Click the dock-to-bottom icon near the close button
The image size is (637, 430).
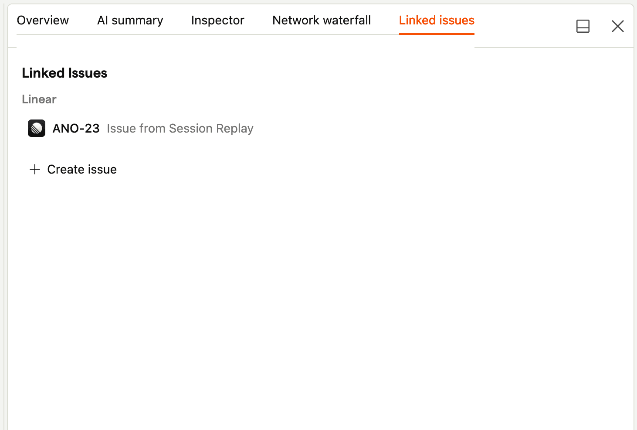tap(583, 26)
